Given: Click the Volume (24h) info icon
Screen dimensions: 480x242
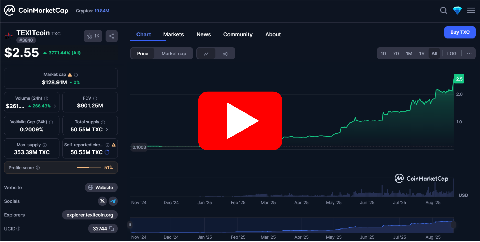Looking at the screenshot, I should 46,98.
